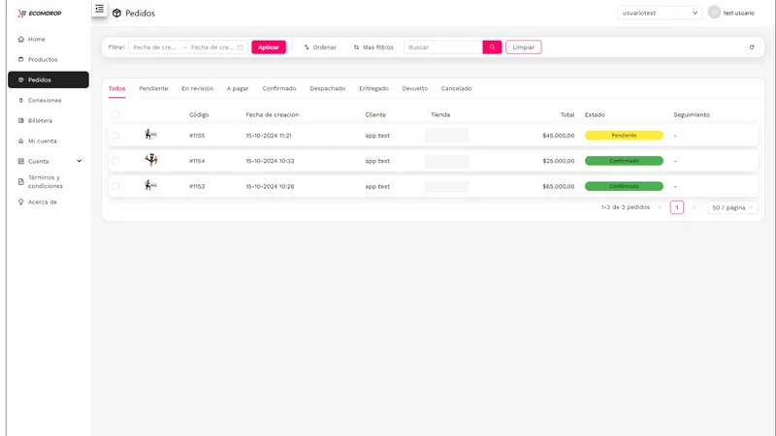
Task: Click the test usuario name
Action: tap(738, 13)
